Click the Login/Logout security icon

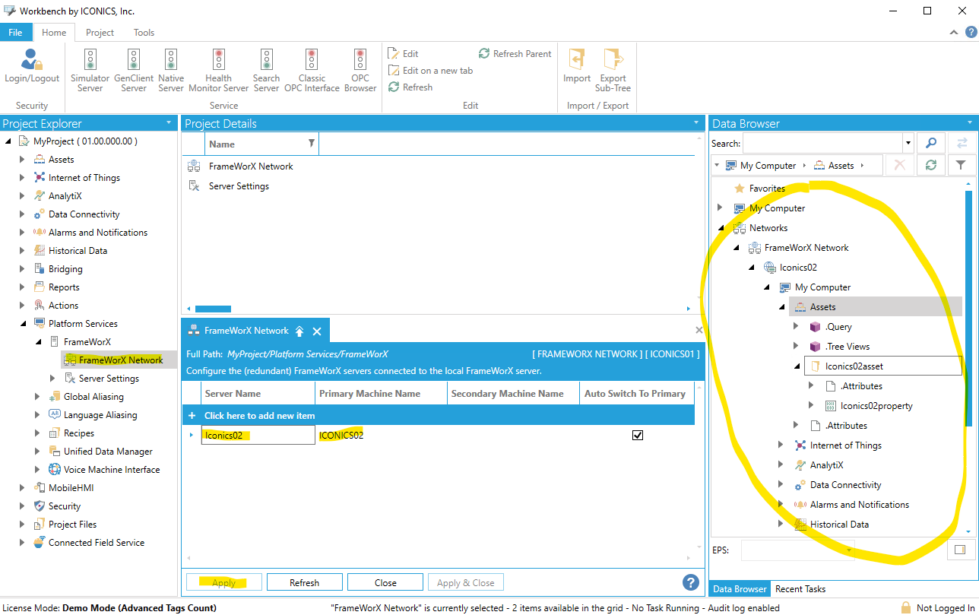point(31,66)
